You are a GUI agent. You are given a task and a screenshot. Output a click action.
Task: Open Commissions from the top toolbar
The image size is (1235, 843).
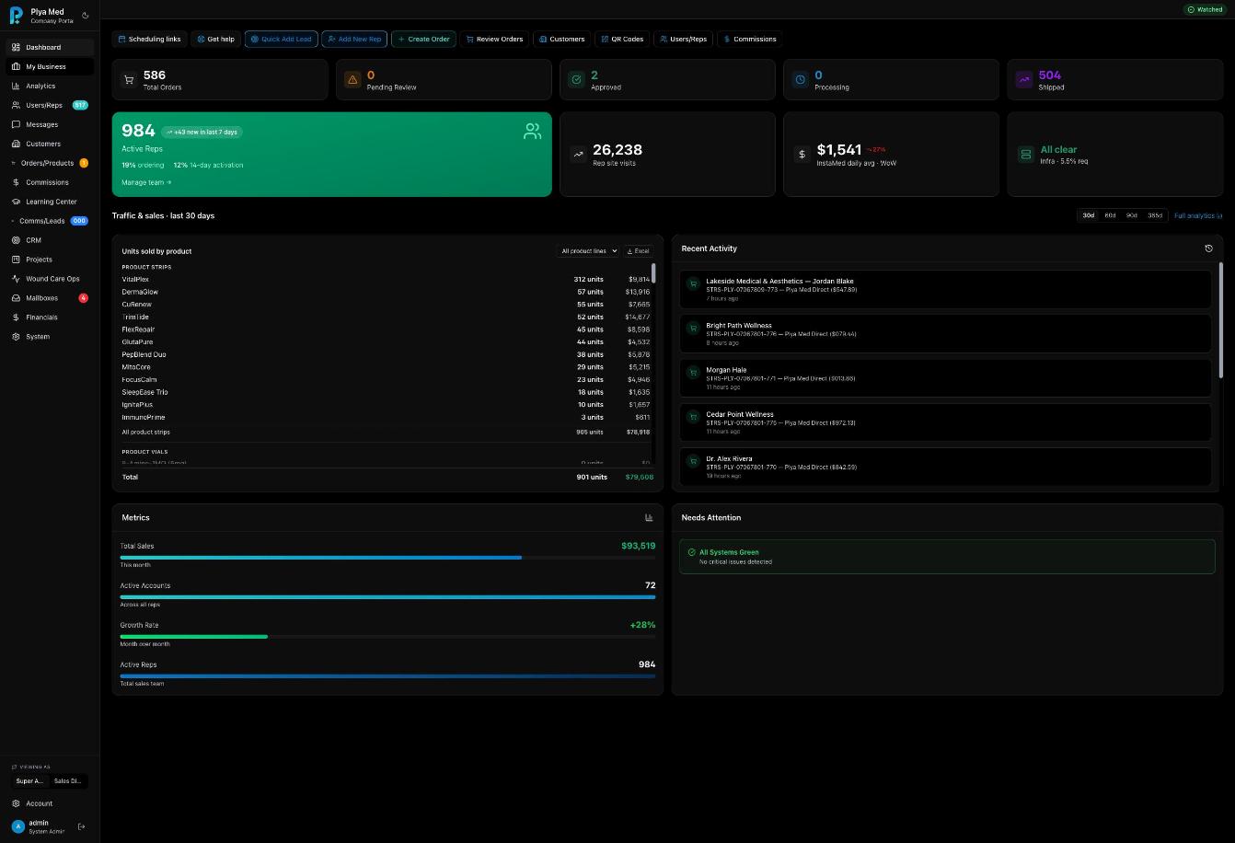point(750,40)
